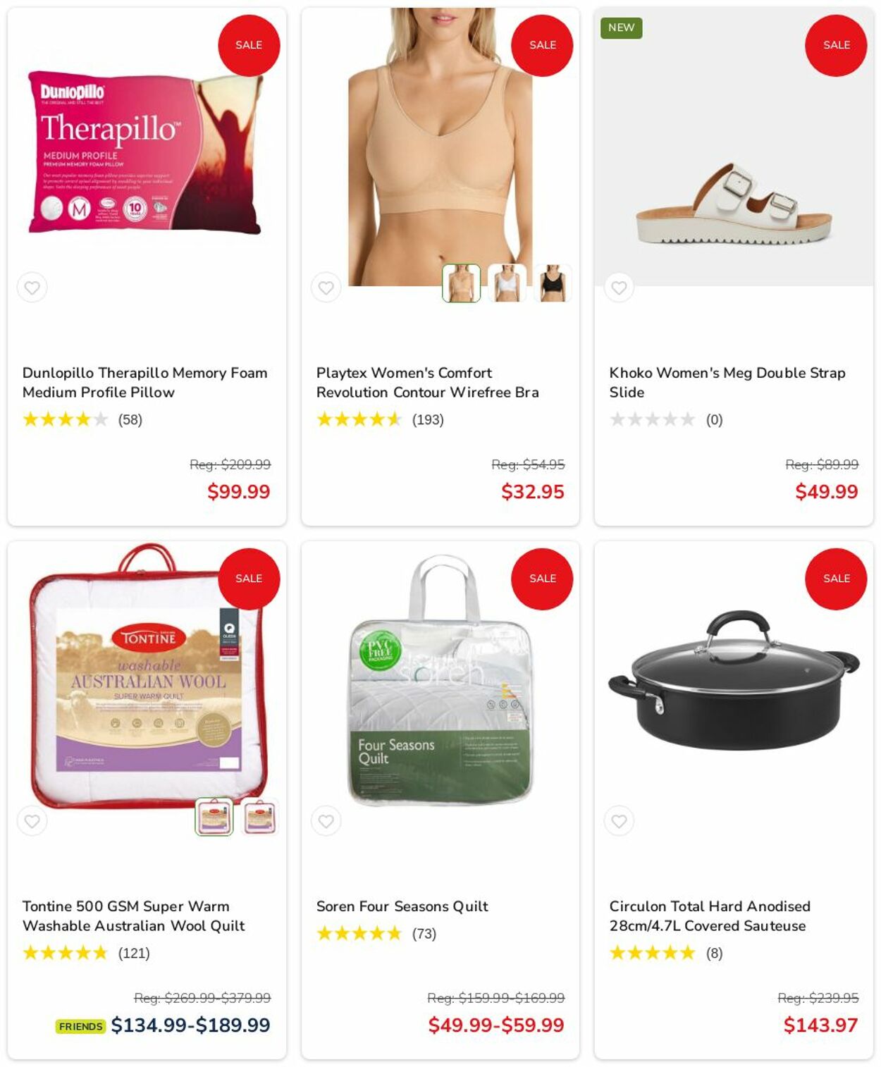Open Playtex Women's Comfort Revolution Bra title
The height and width of the screenshot is (1067, 881).
click(427, 382)
